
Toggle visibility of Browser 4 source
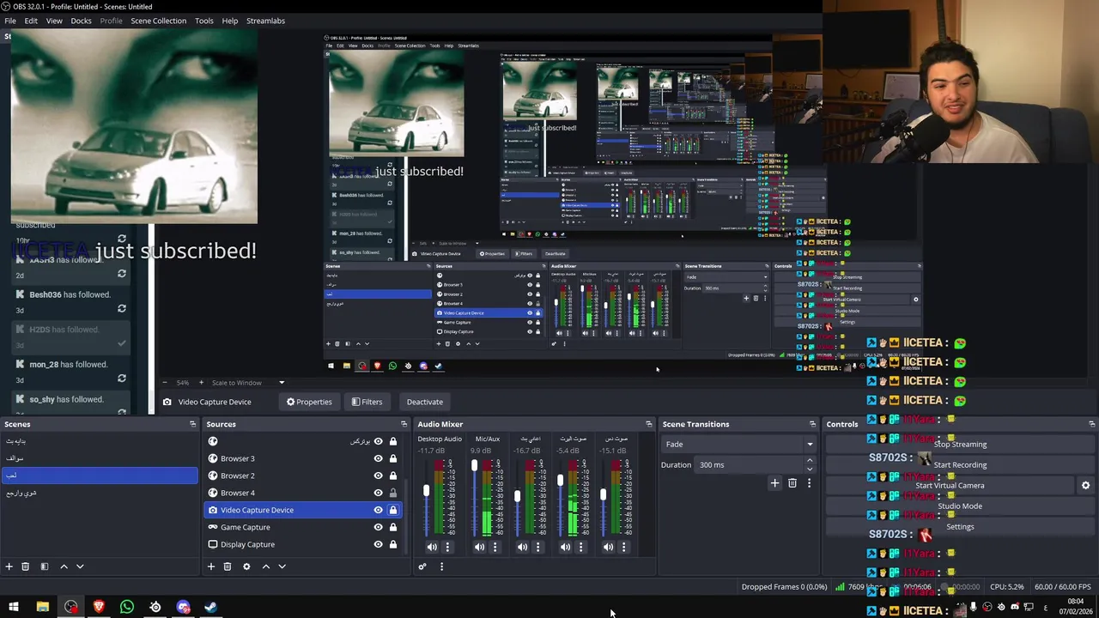(x=378, y=493)
